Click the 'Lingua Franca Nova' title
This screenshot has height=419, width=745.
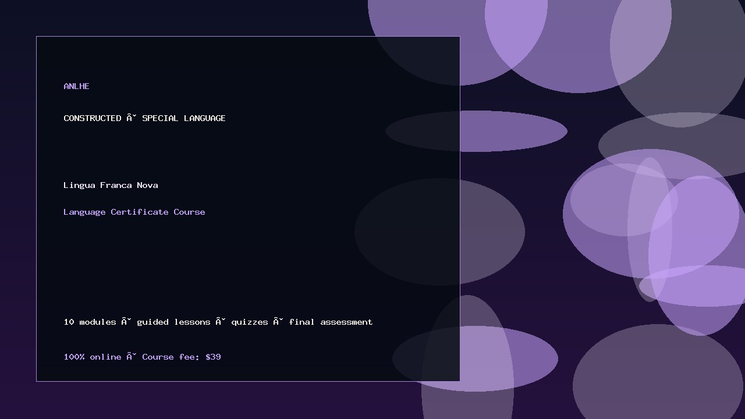coord(111,185)
